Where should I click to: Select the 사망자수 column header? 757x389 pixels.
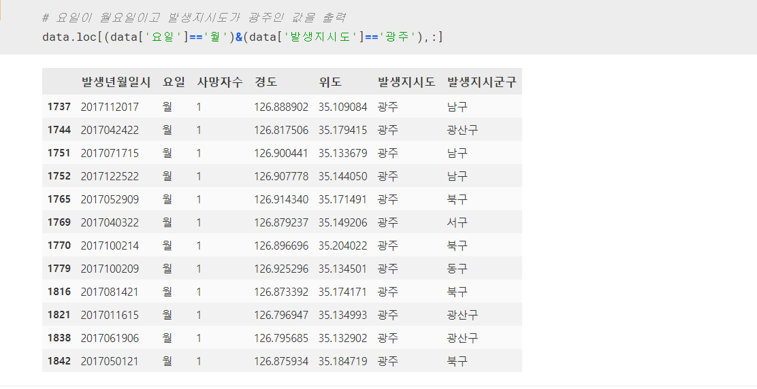point(220,82)
